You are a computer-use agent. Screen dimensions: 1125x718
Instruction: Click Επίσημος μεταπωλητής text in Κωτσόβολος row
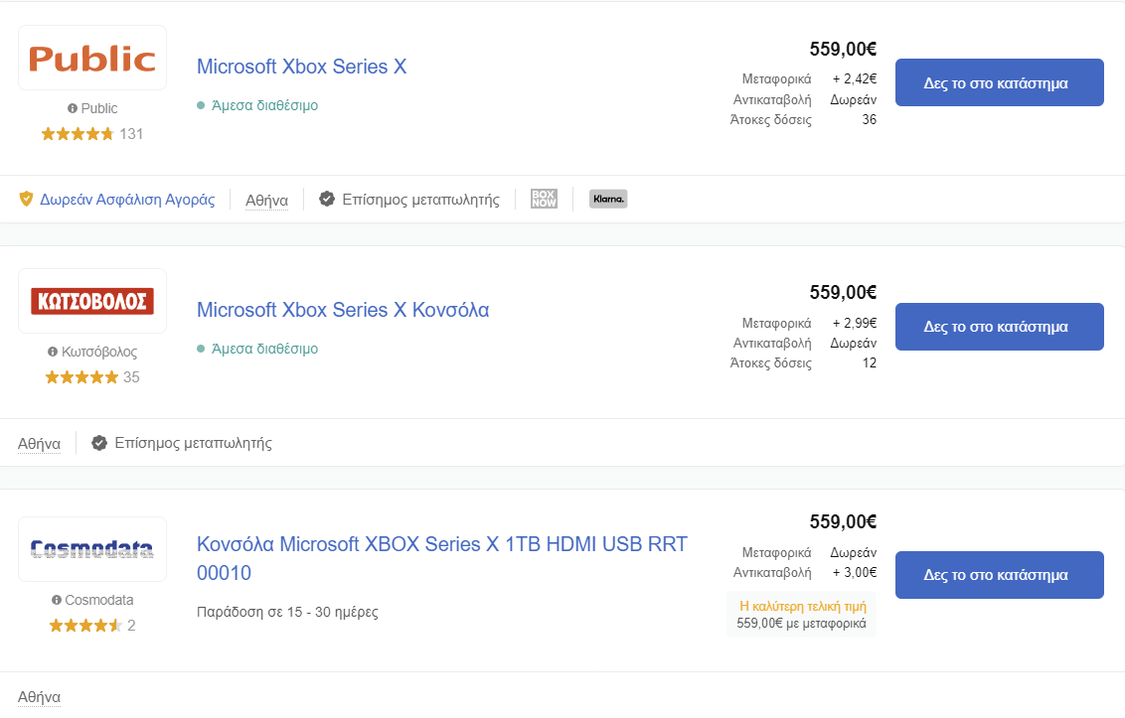[x=193, y=443]
